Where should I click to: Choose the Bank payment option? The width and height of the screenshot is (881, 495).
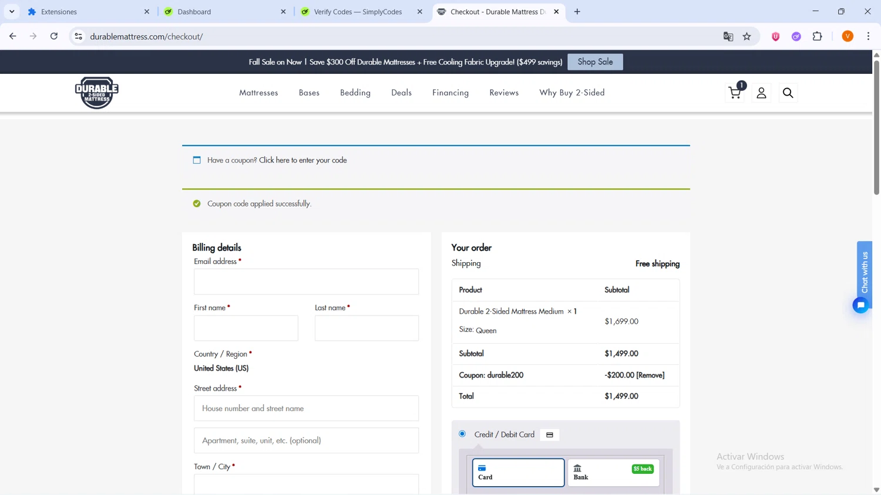613,473
